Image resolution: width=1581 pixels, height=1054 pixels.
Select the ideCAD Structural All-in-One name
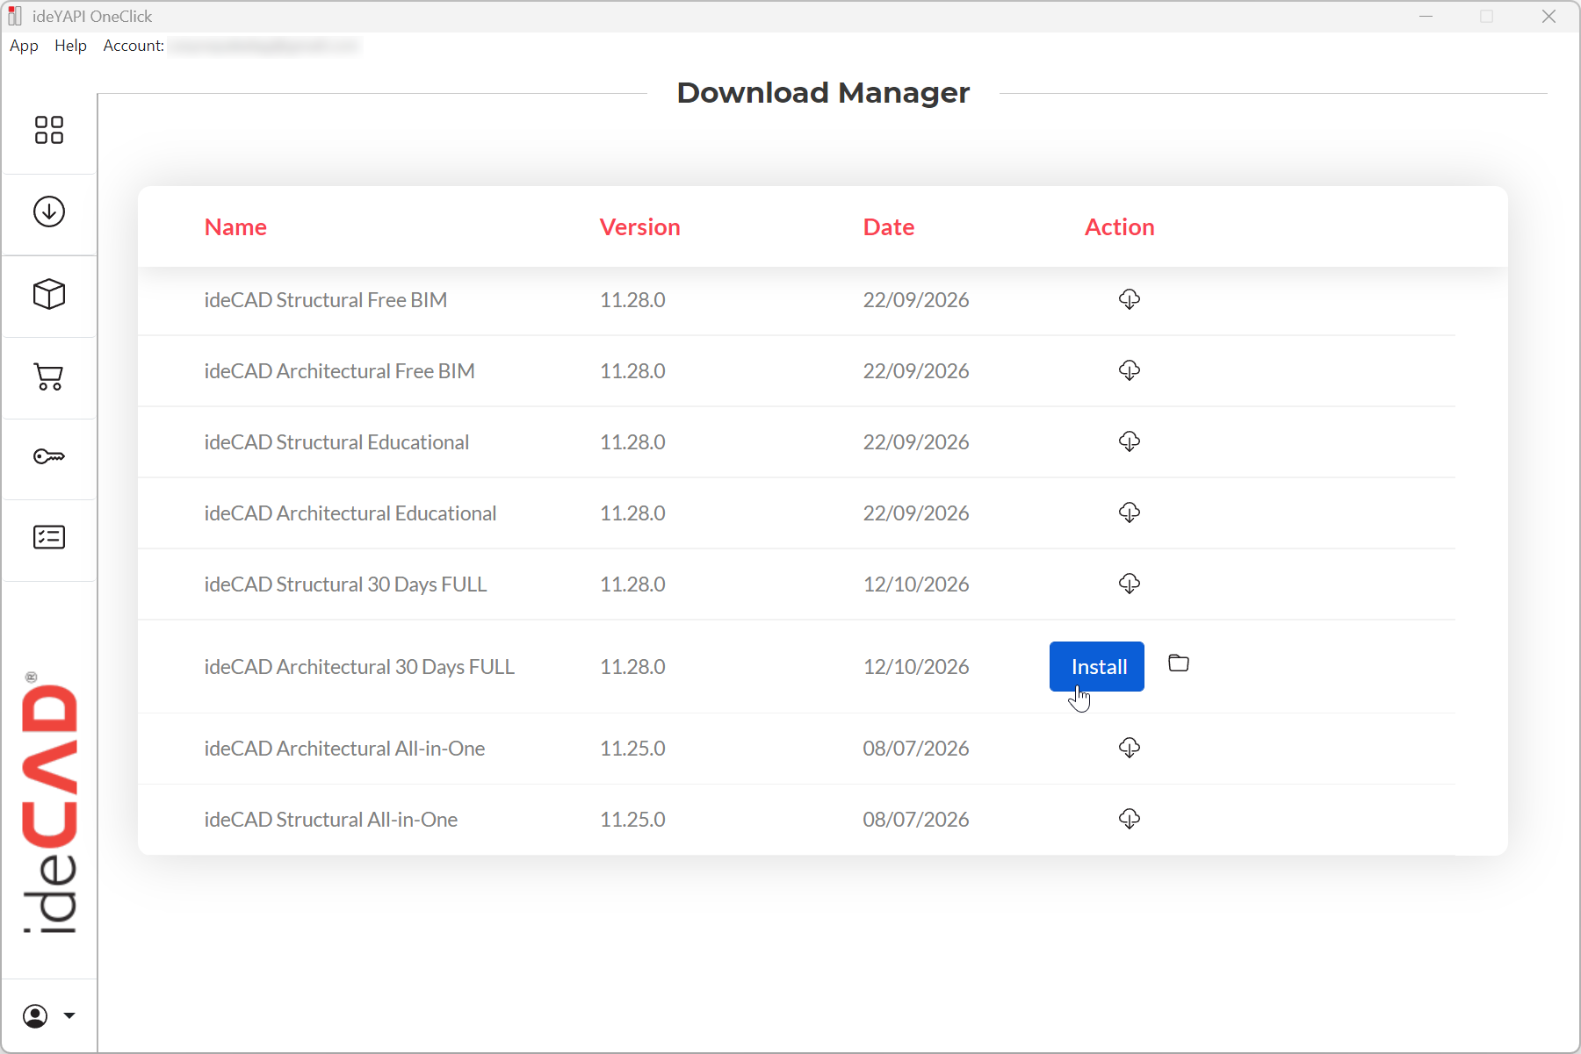tap(331, 820)
